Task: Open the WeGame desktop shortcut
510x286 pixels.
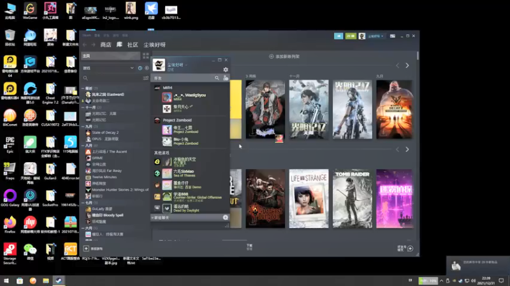Action: (x=30, y=11)
